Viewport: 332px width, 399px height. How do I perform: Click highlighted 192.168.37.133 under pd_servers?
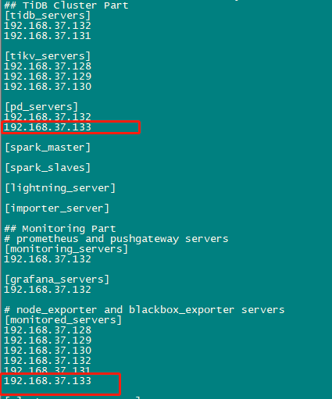click(x=48, y=127)
